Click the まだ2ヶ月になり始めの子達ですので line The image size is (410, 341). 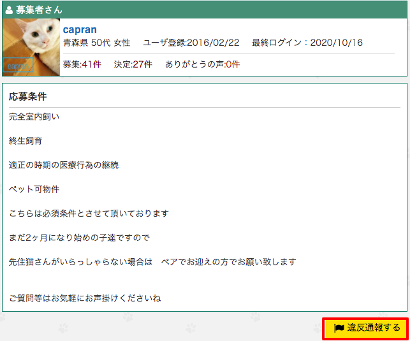pos(79,238)
